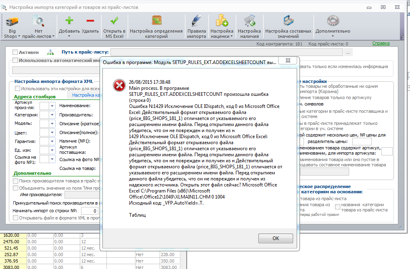Open the Модель column dropdown
Viewport: 410px width, 269px height.
tap(52, 124)
